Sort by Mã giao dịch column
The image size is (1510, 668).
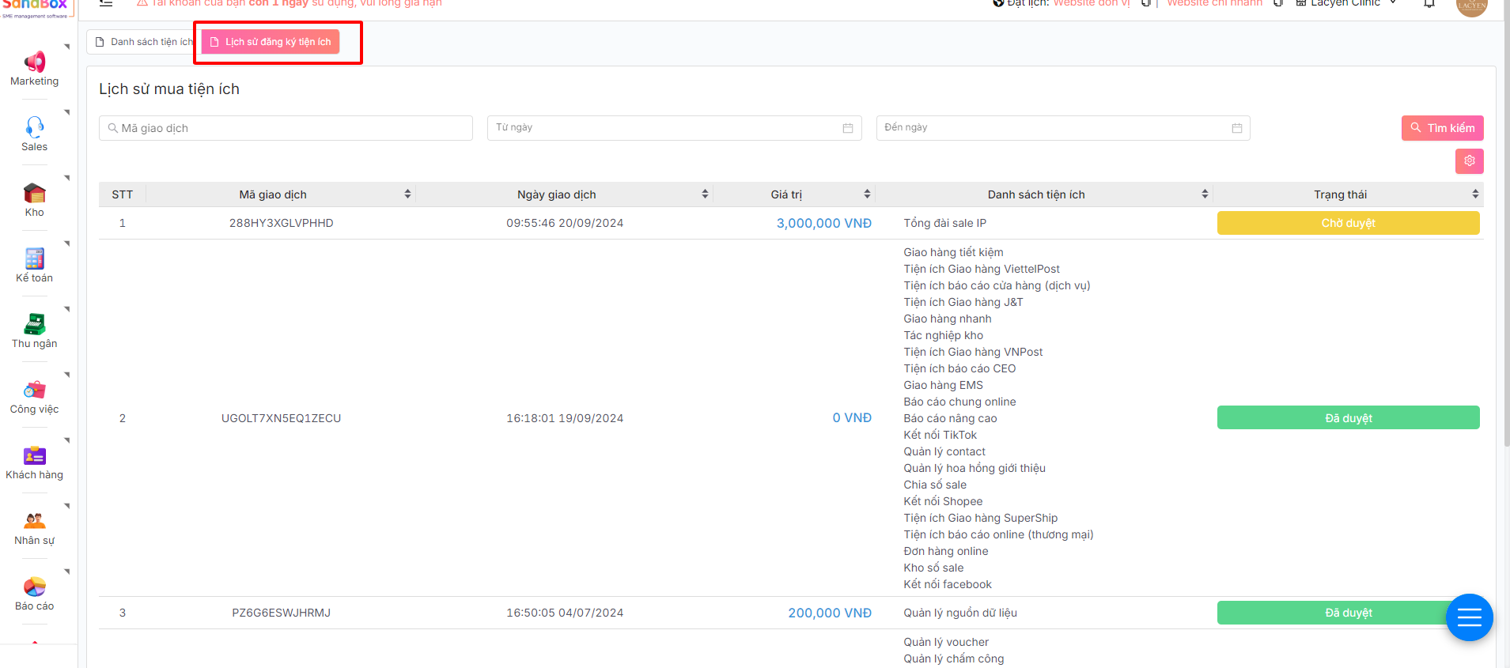pos(407,194)
